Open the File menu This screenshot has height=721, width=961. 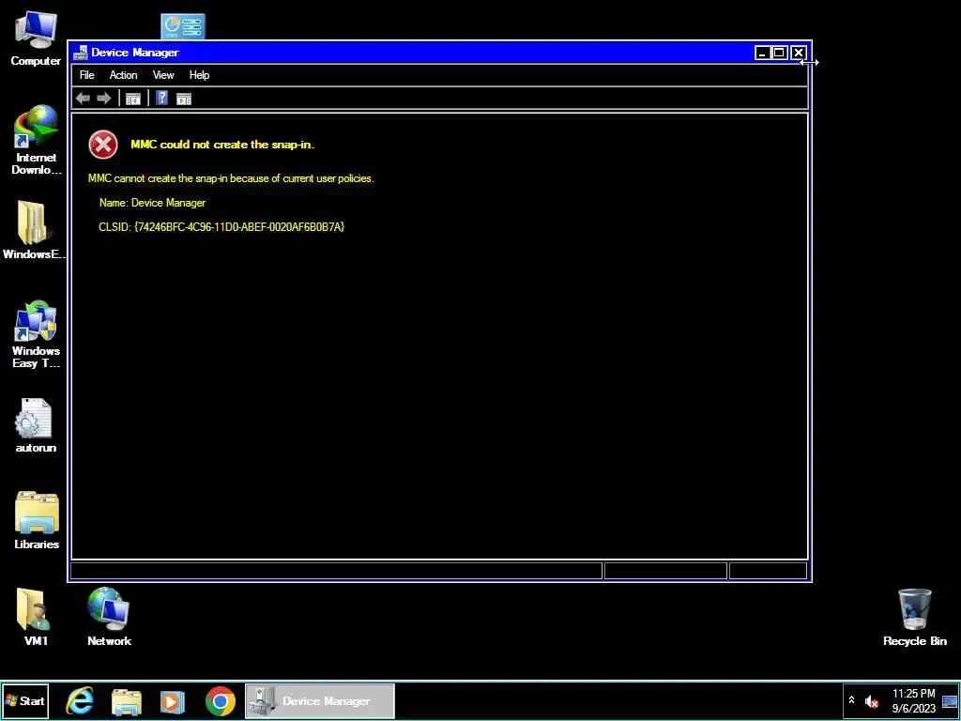pyautogui.click(x=87, y=75)
